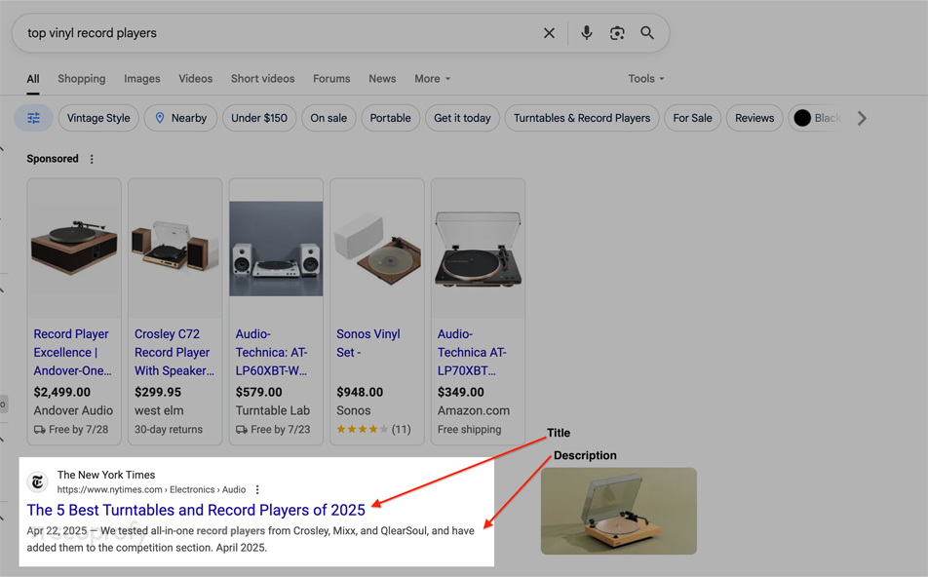This screenshot has height=577, width=928.
Task: Apply the Vintage Style filter chip
Action: click(x=98, y=118)
